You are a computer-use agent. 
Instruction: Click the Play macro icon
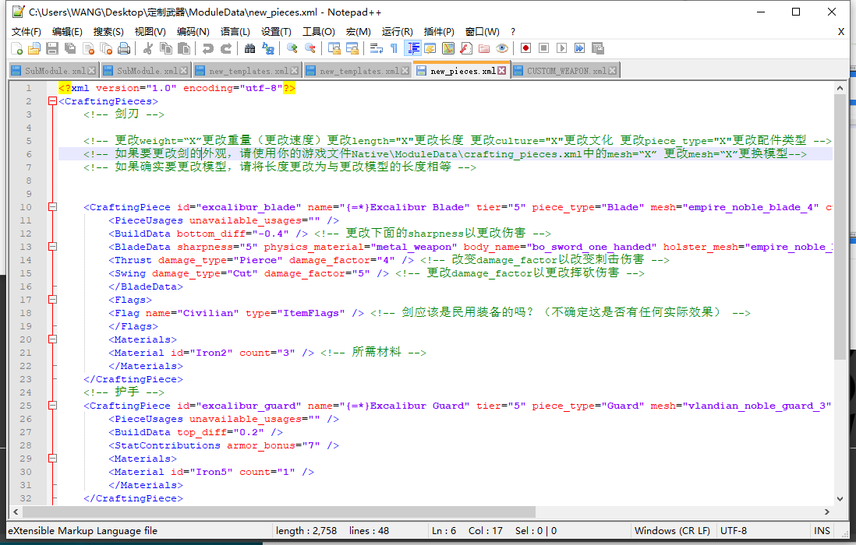tap(562, 48)
